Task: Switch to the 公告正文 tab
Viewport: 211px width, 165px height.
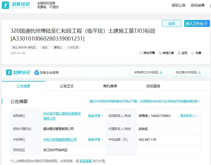Action: (67, 86)
